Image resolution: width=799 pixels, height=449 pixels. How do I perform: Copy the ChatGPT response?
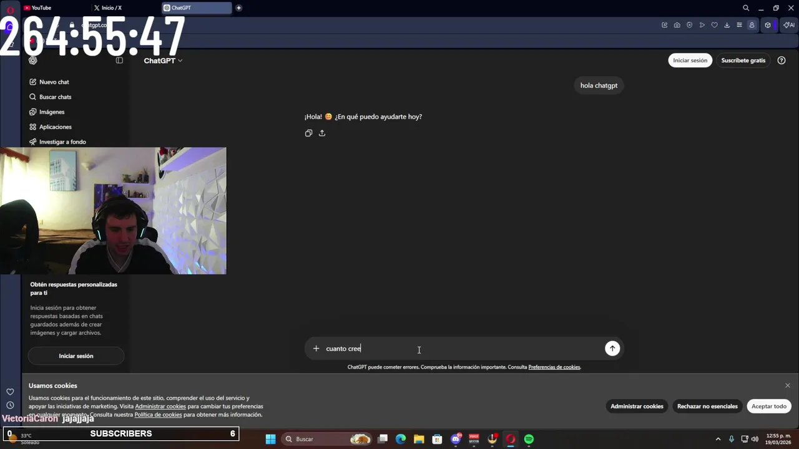coord(308,133)
